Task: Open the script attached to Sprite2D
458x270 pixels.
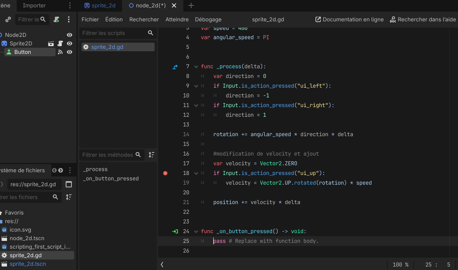Action: tap(60, 43)
